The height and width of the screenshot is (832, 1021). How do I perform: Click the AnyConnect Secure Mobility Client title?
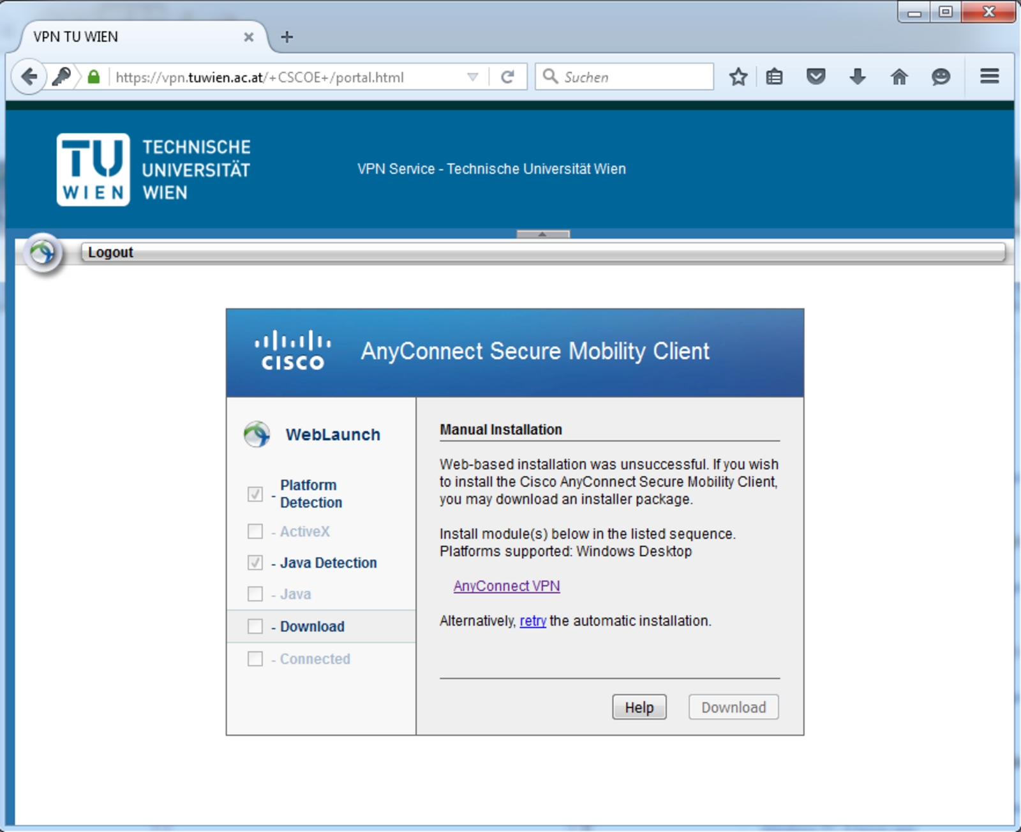click(535, 351)
